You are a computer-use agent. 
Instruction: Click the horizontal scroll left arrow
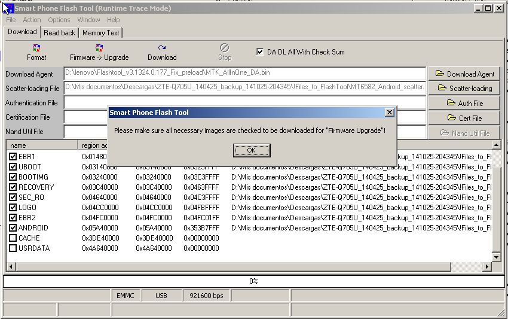tap(11, 267)
